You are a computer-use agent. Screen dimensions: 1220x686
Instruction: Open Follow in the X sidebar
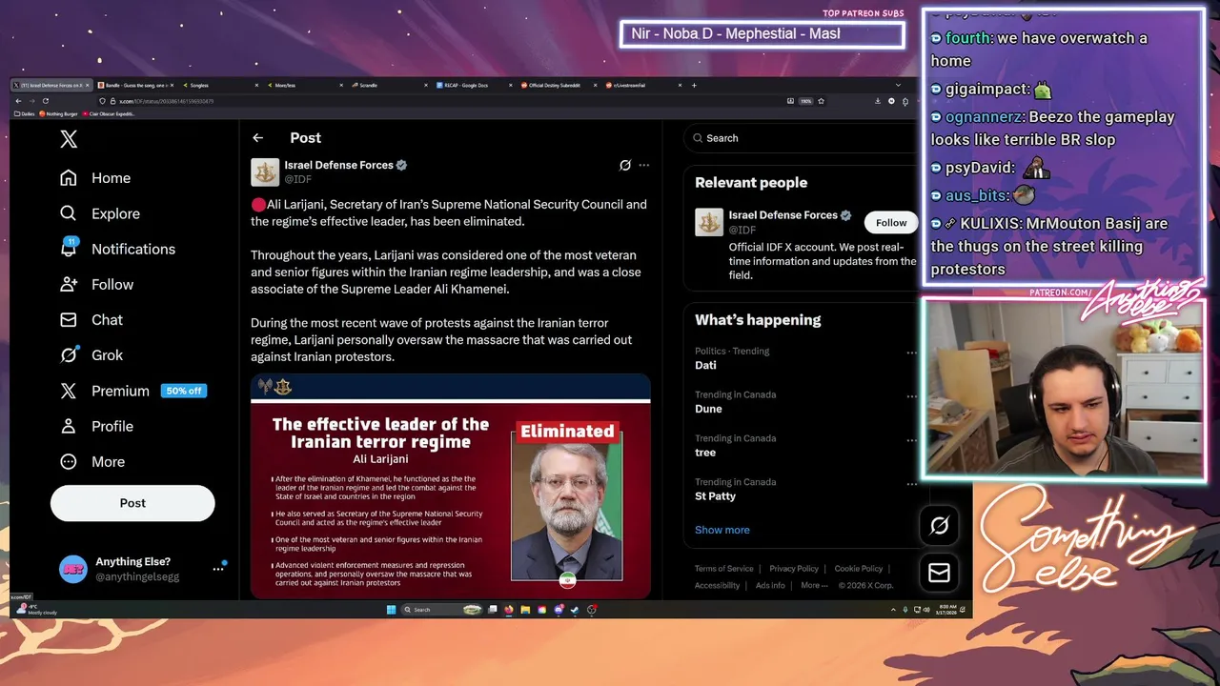(x=96, y=284)
